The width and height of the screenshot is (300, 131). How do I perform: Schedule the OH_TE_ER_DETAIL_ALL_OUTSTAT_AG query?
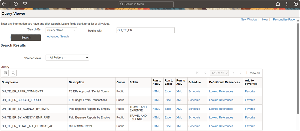194,126
